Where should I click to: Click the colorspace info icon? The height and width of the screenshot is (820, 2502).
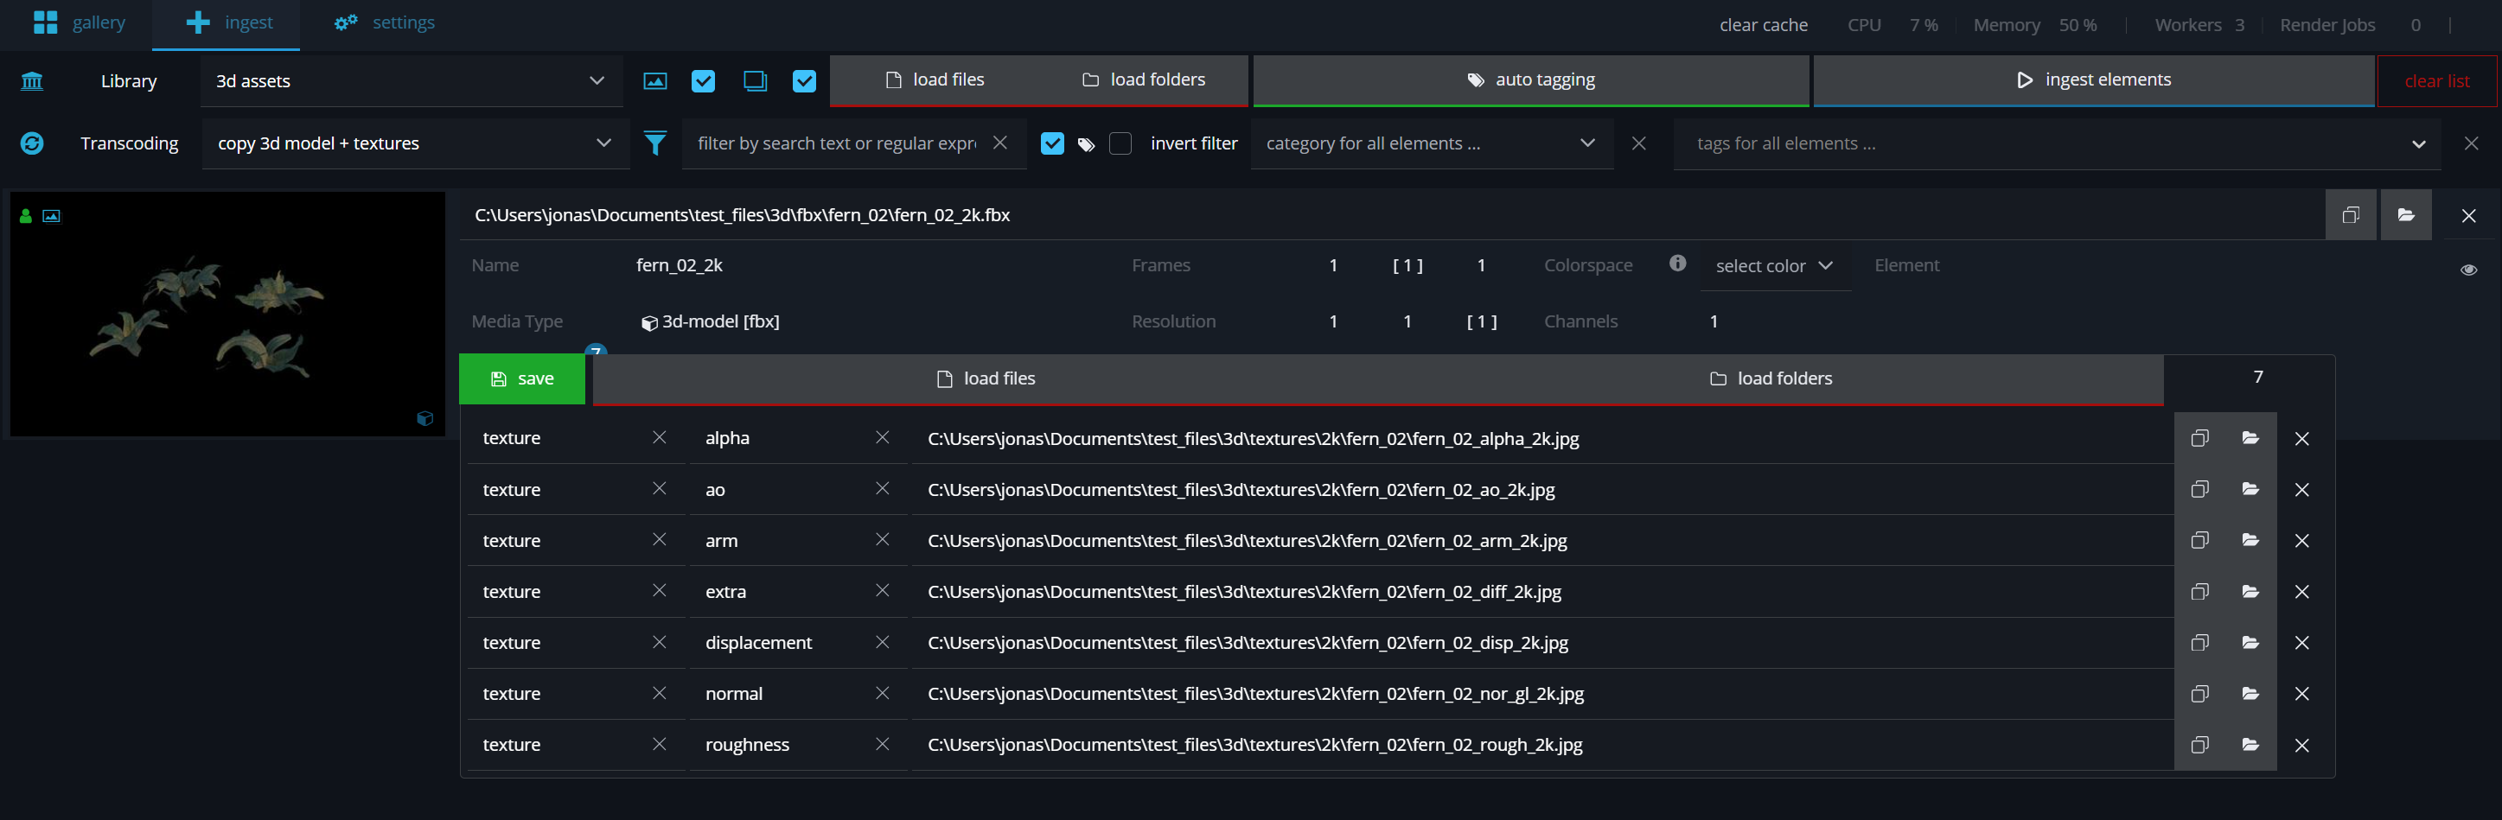point(1677,264)
